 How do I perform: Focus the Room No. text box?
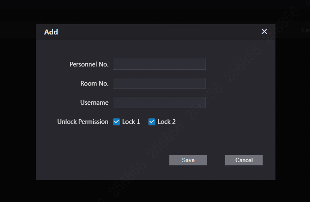tap(159, 83)
